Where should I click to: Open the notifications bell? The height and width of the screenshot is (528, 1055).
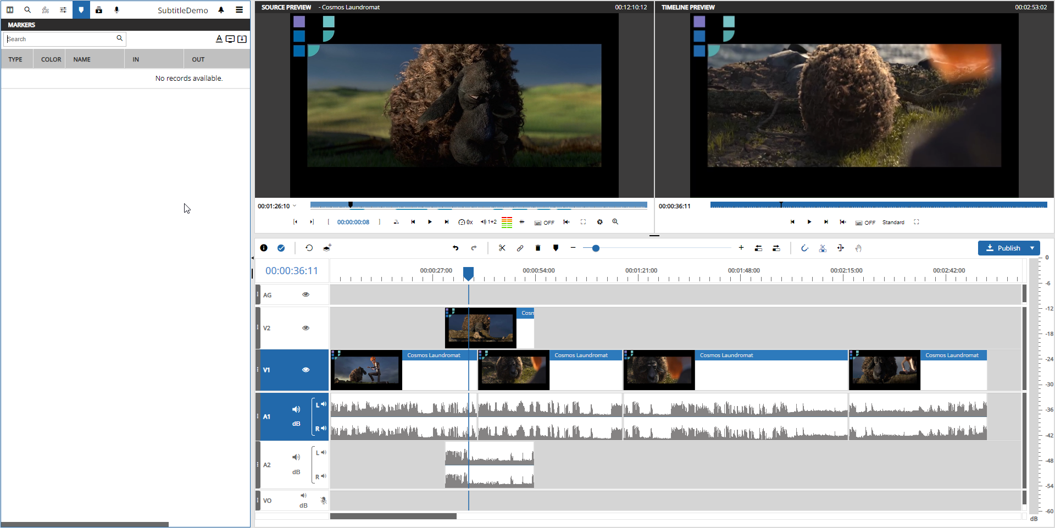coord(221,10)
